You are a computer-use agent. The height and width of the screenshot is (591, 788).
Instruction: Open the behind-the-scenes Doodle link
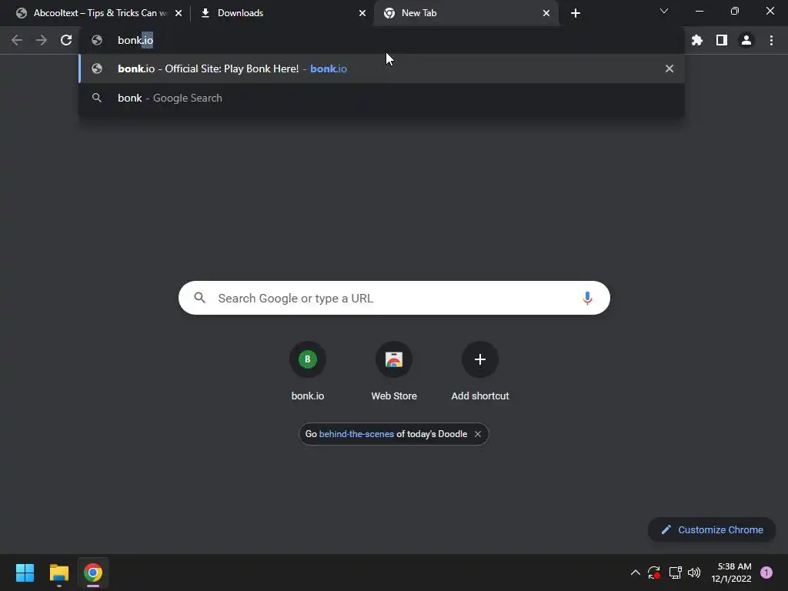(356, 434)
